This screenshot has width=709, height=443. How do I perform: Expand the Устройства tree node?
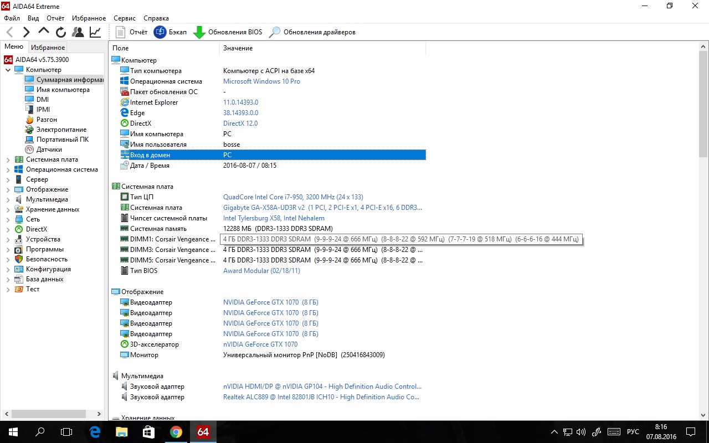[x=8, y=239]
